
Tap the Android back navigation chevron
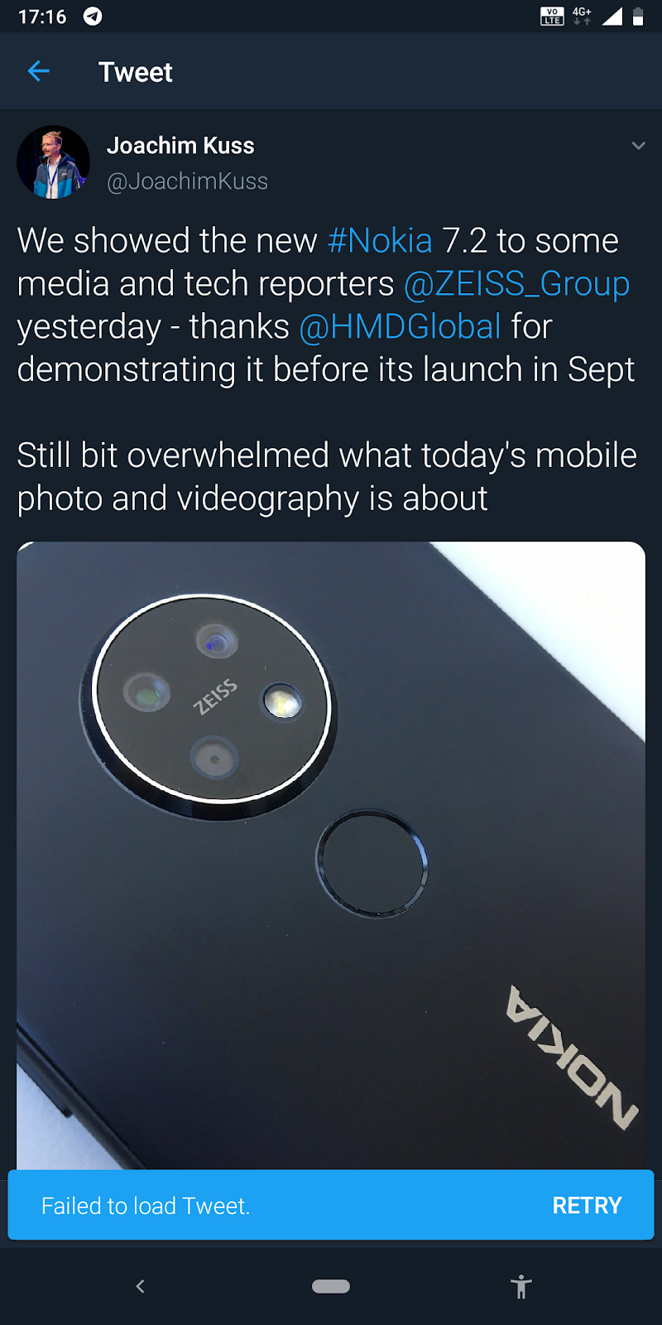[140, 1285]
